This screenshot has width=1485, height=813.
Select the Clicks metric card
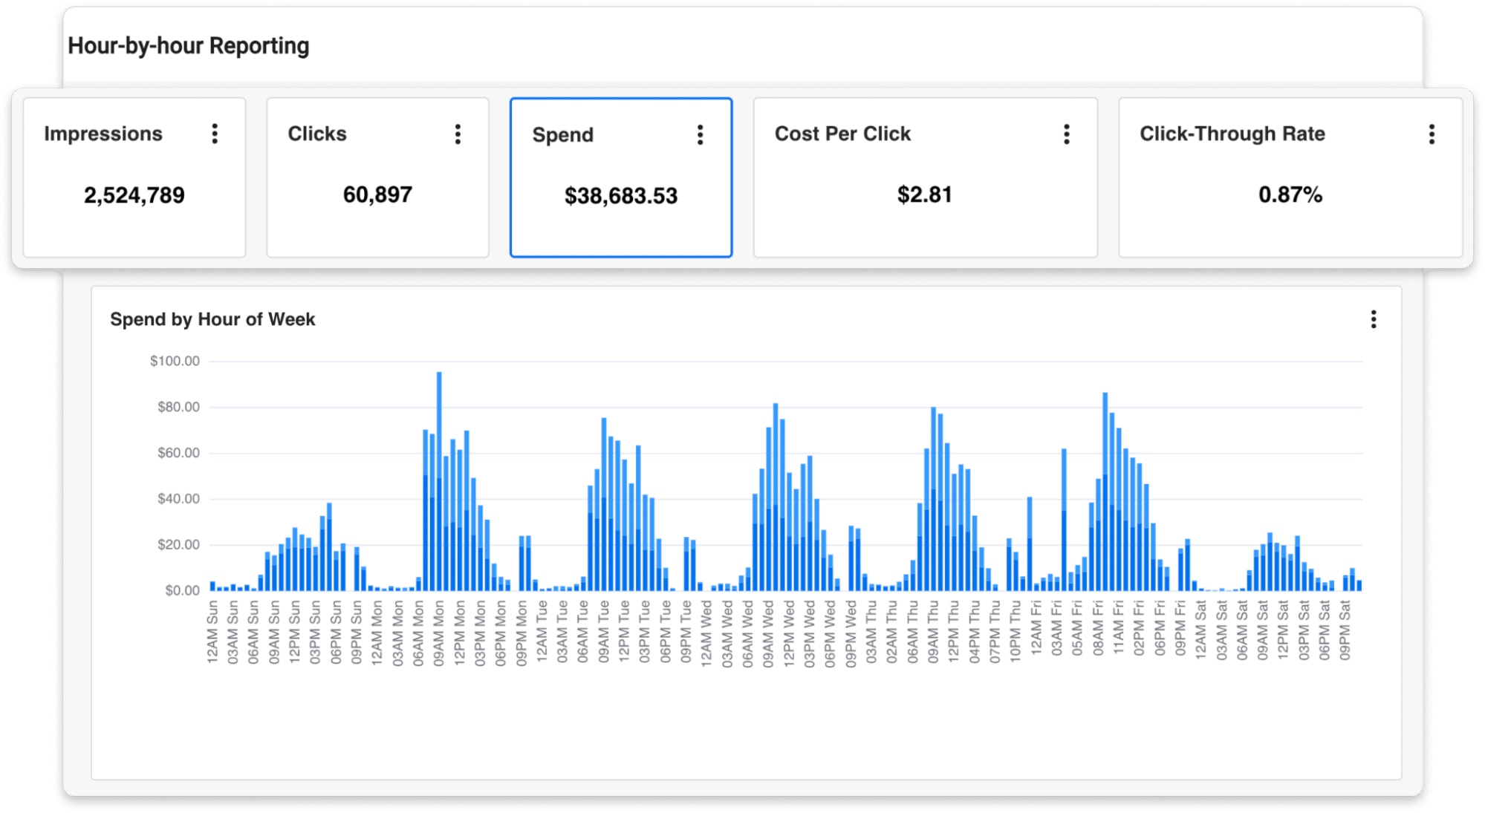coord(377,177)
